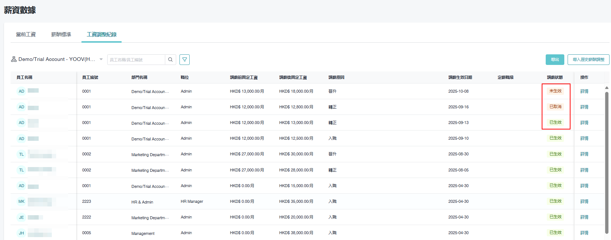This screenshot has height=240, width=611.
Task: Open 詳情 for the 2025-10-08 row
Action: point(584,91)
